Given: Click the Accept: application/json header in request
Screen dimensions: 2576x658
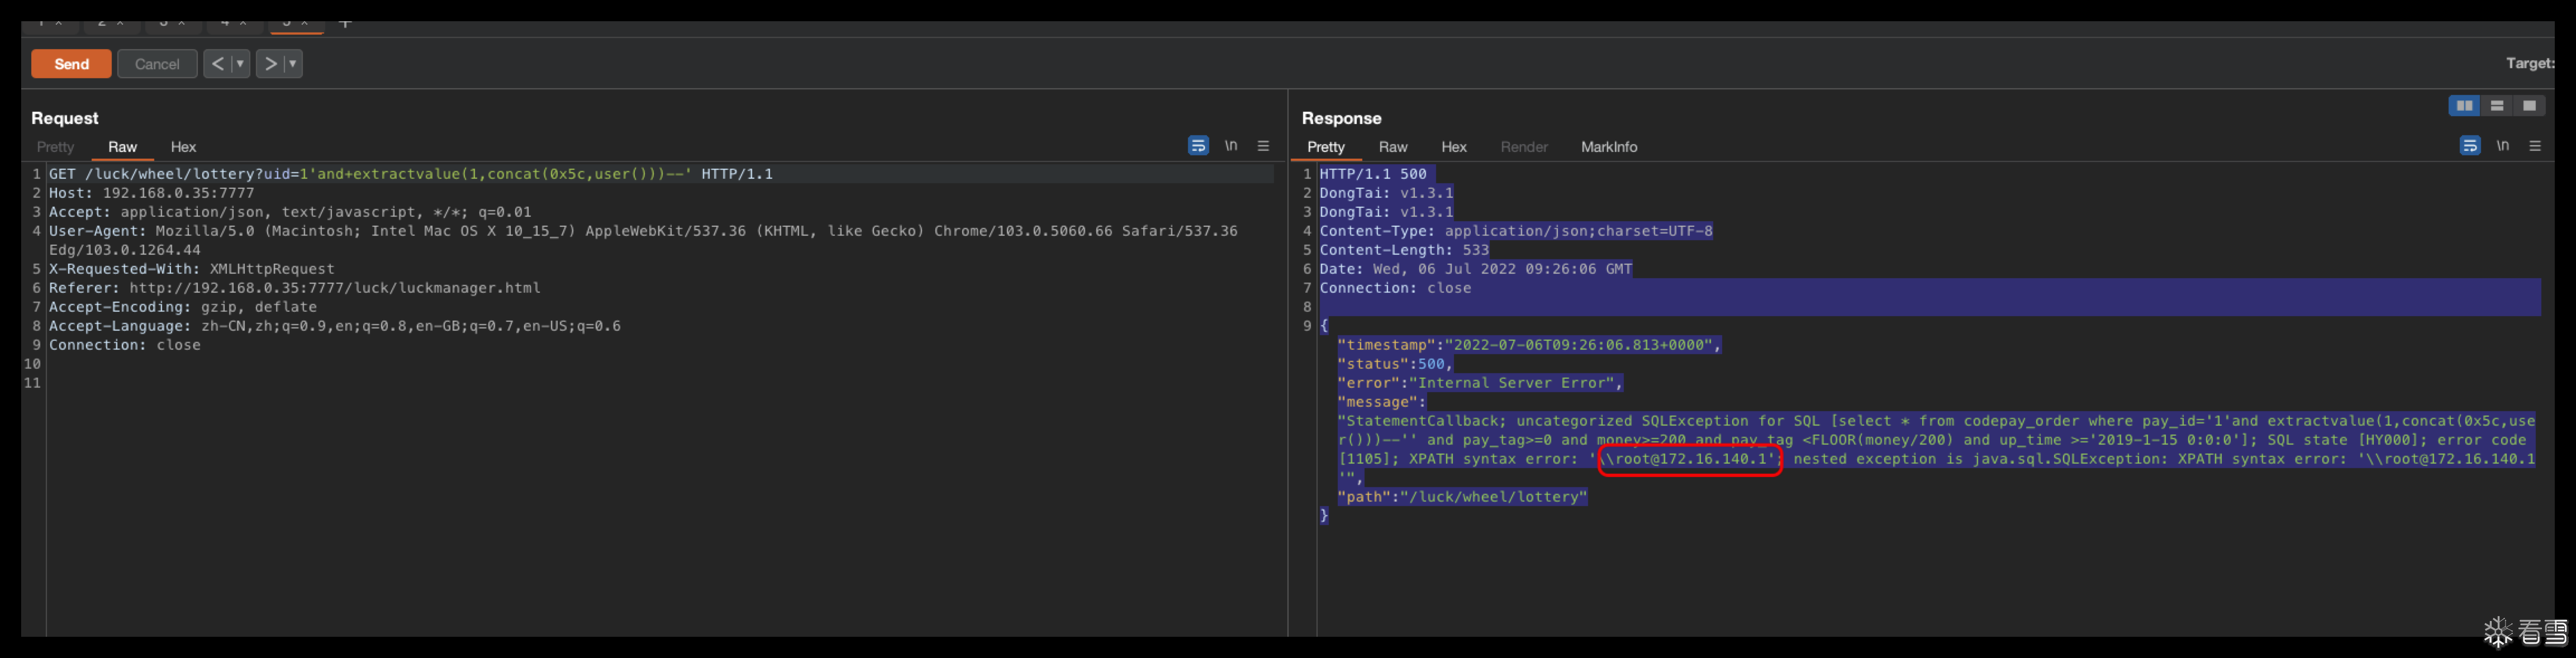Looking at the screenshot, I should click(x=290, y=212).
